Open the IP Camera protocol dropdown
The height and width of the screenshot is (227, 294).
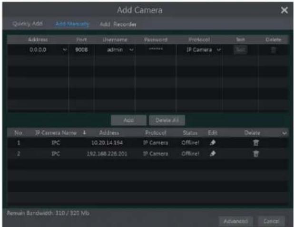(219, 50)
